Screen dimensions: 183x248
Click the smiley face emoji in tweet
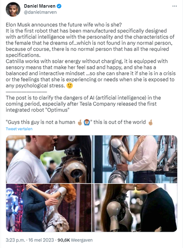click(69, 86)
